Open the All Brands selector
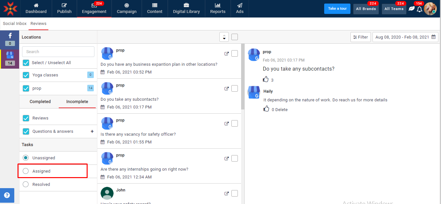Viewport: 441px width, 204px height. pos(366,9)
